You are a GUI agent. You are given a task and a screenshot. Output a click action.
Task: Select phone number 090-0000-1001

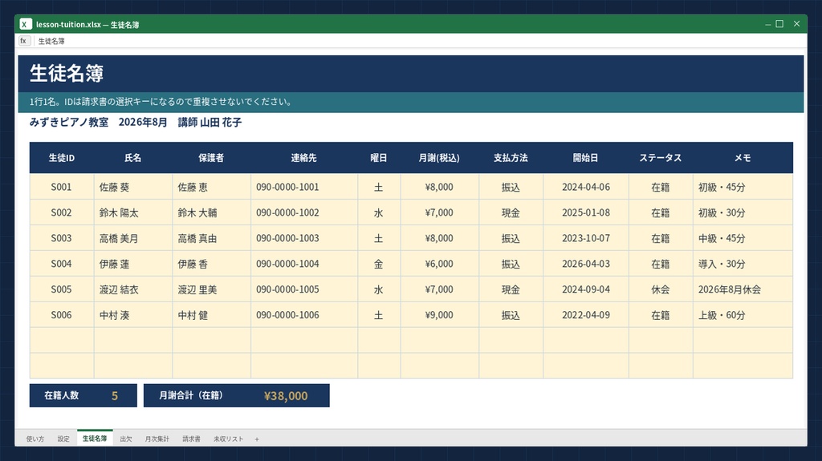point(304,187)
